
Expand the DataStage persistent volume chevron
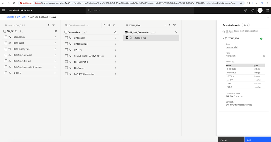tap(55, 67)
